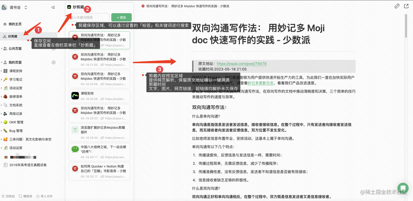This screenshot has height=201, width=413.
Task: Click the red favicon beside the page title bar
Action: (x=143, y=6)
